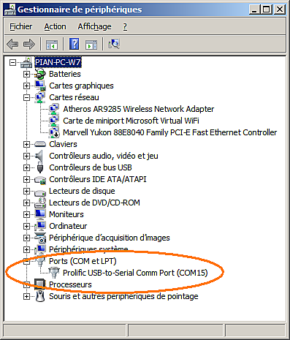Open the blue Help toolbar icon

[74, 44]
